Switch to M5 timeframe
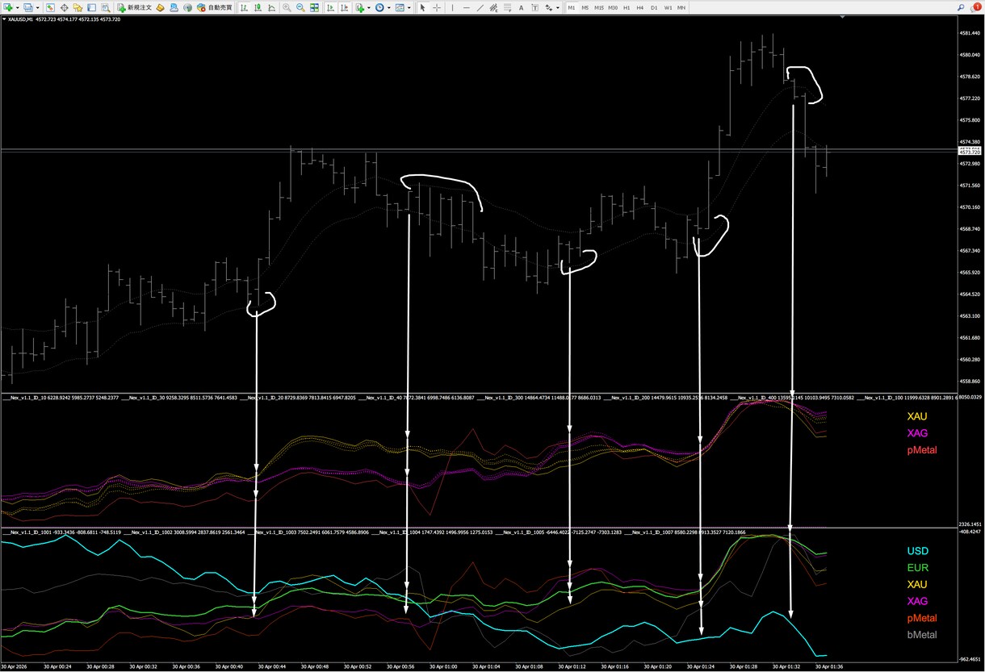 point(585,7)
